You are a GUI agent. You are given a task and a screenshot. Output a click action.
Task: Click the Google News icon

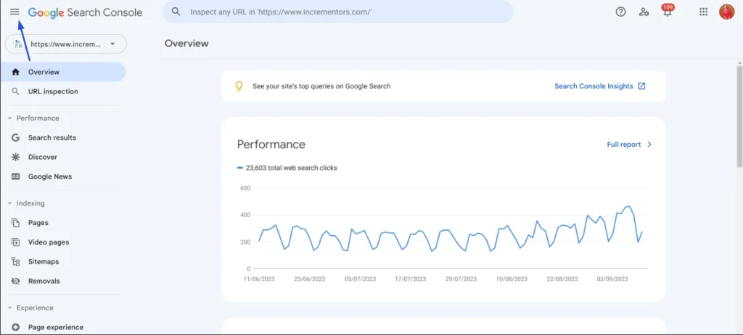[16, 177]
